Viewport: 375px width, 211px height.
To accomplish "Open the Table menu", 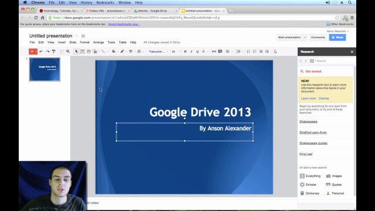I will pyautogui.click(x=122, y=42).
